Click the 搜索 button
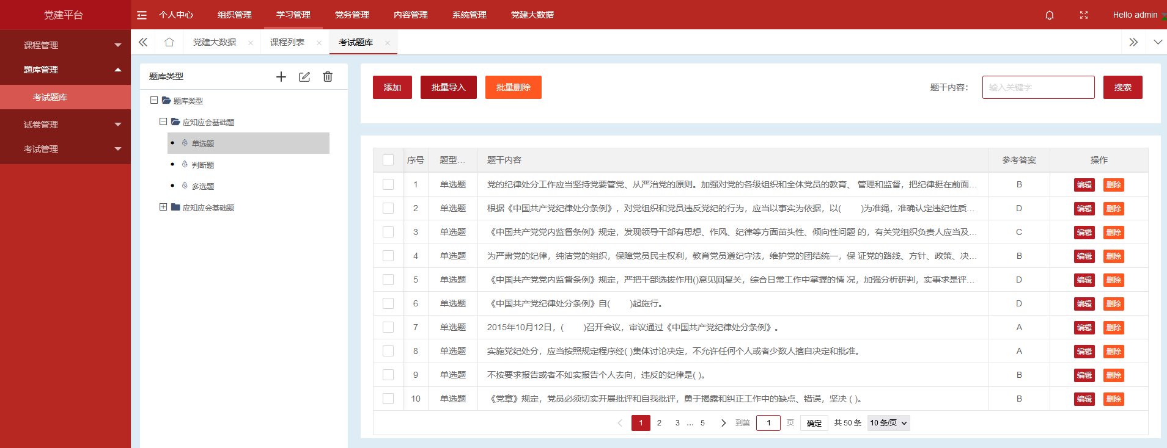 point(1123,87)
